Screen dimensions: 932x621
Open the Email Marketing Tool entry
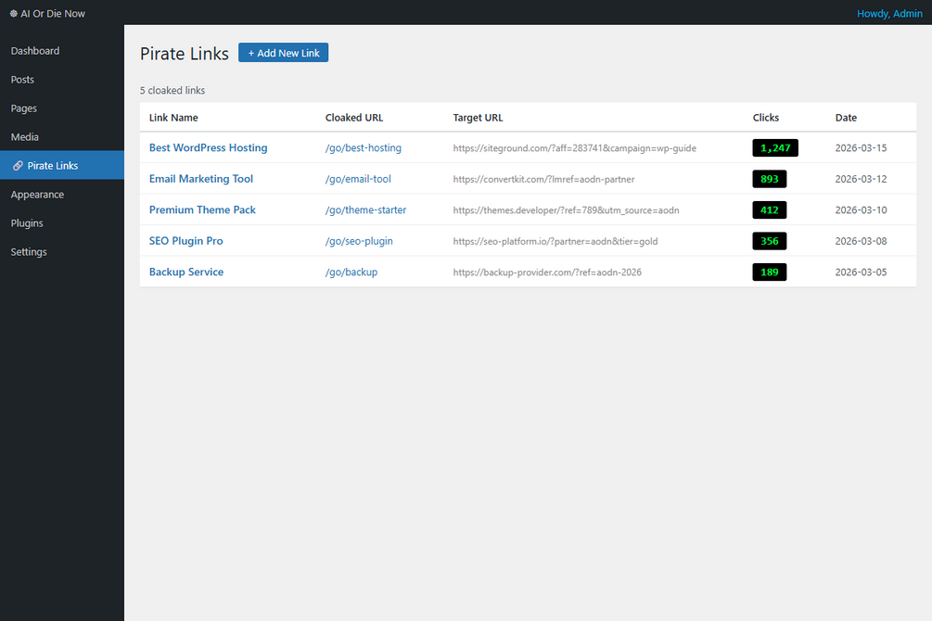click(201, 178)
